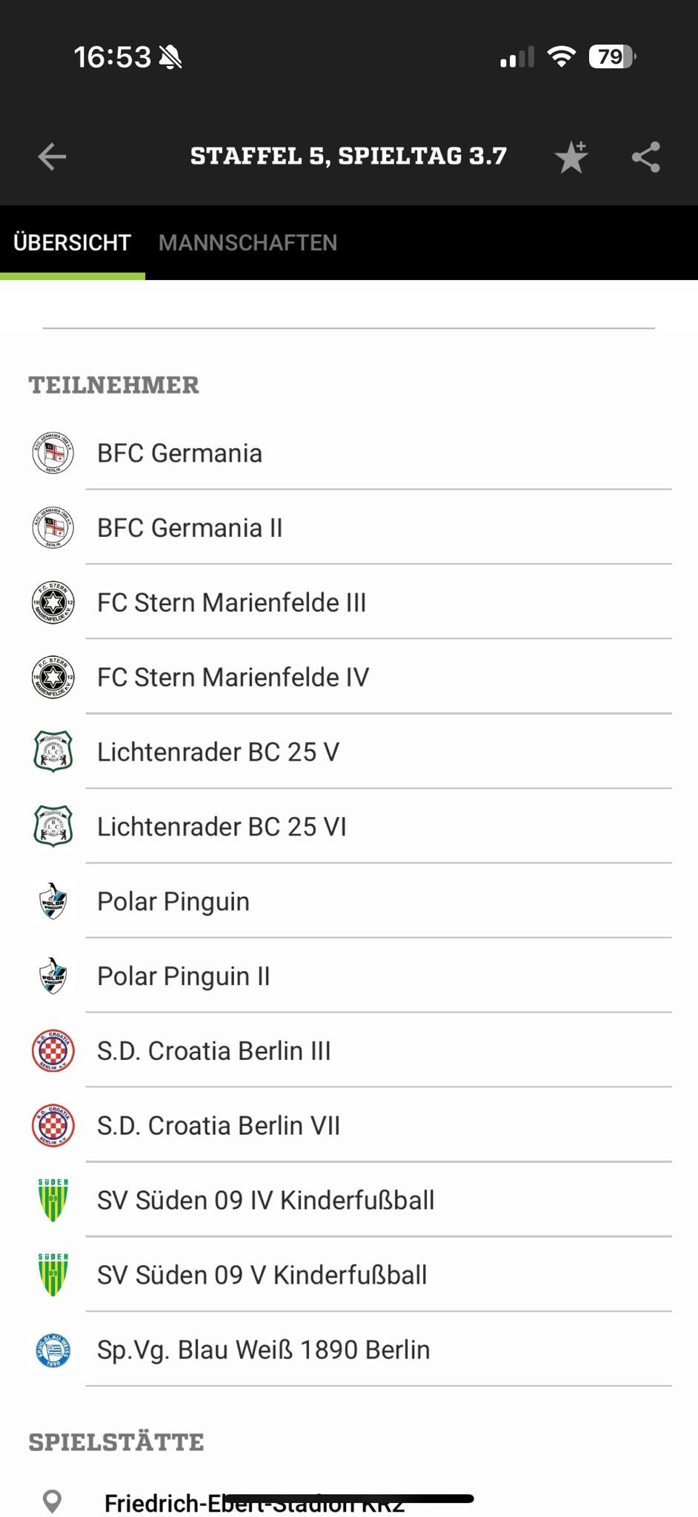Open the Polar Pinguin II entry
698x1517 pixels.
(x=184, y=976)
